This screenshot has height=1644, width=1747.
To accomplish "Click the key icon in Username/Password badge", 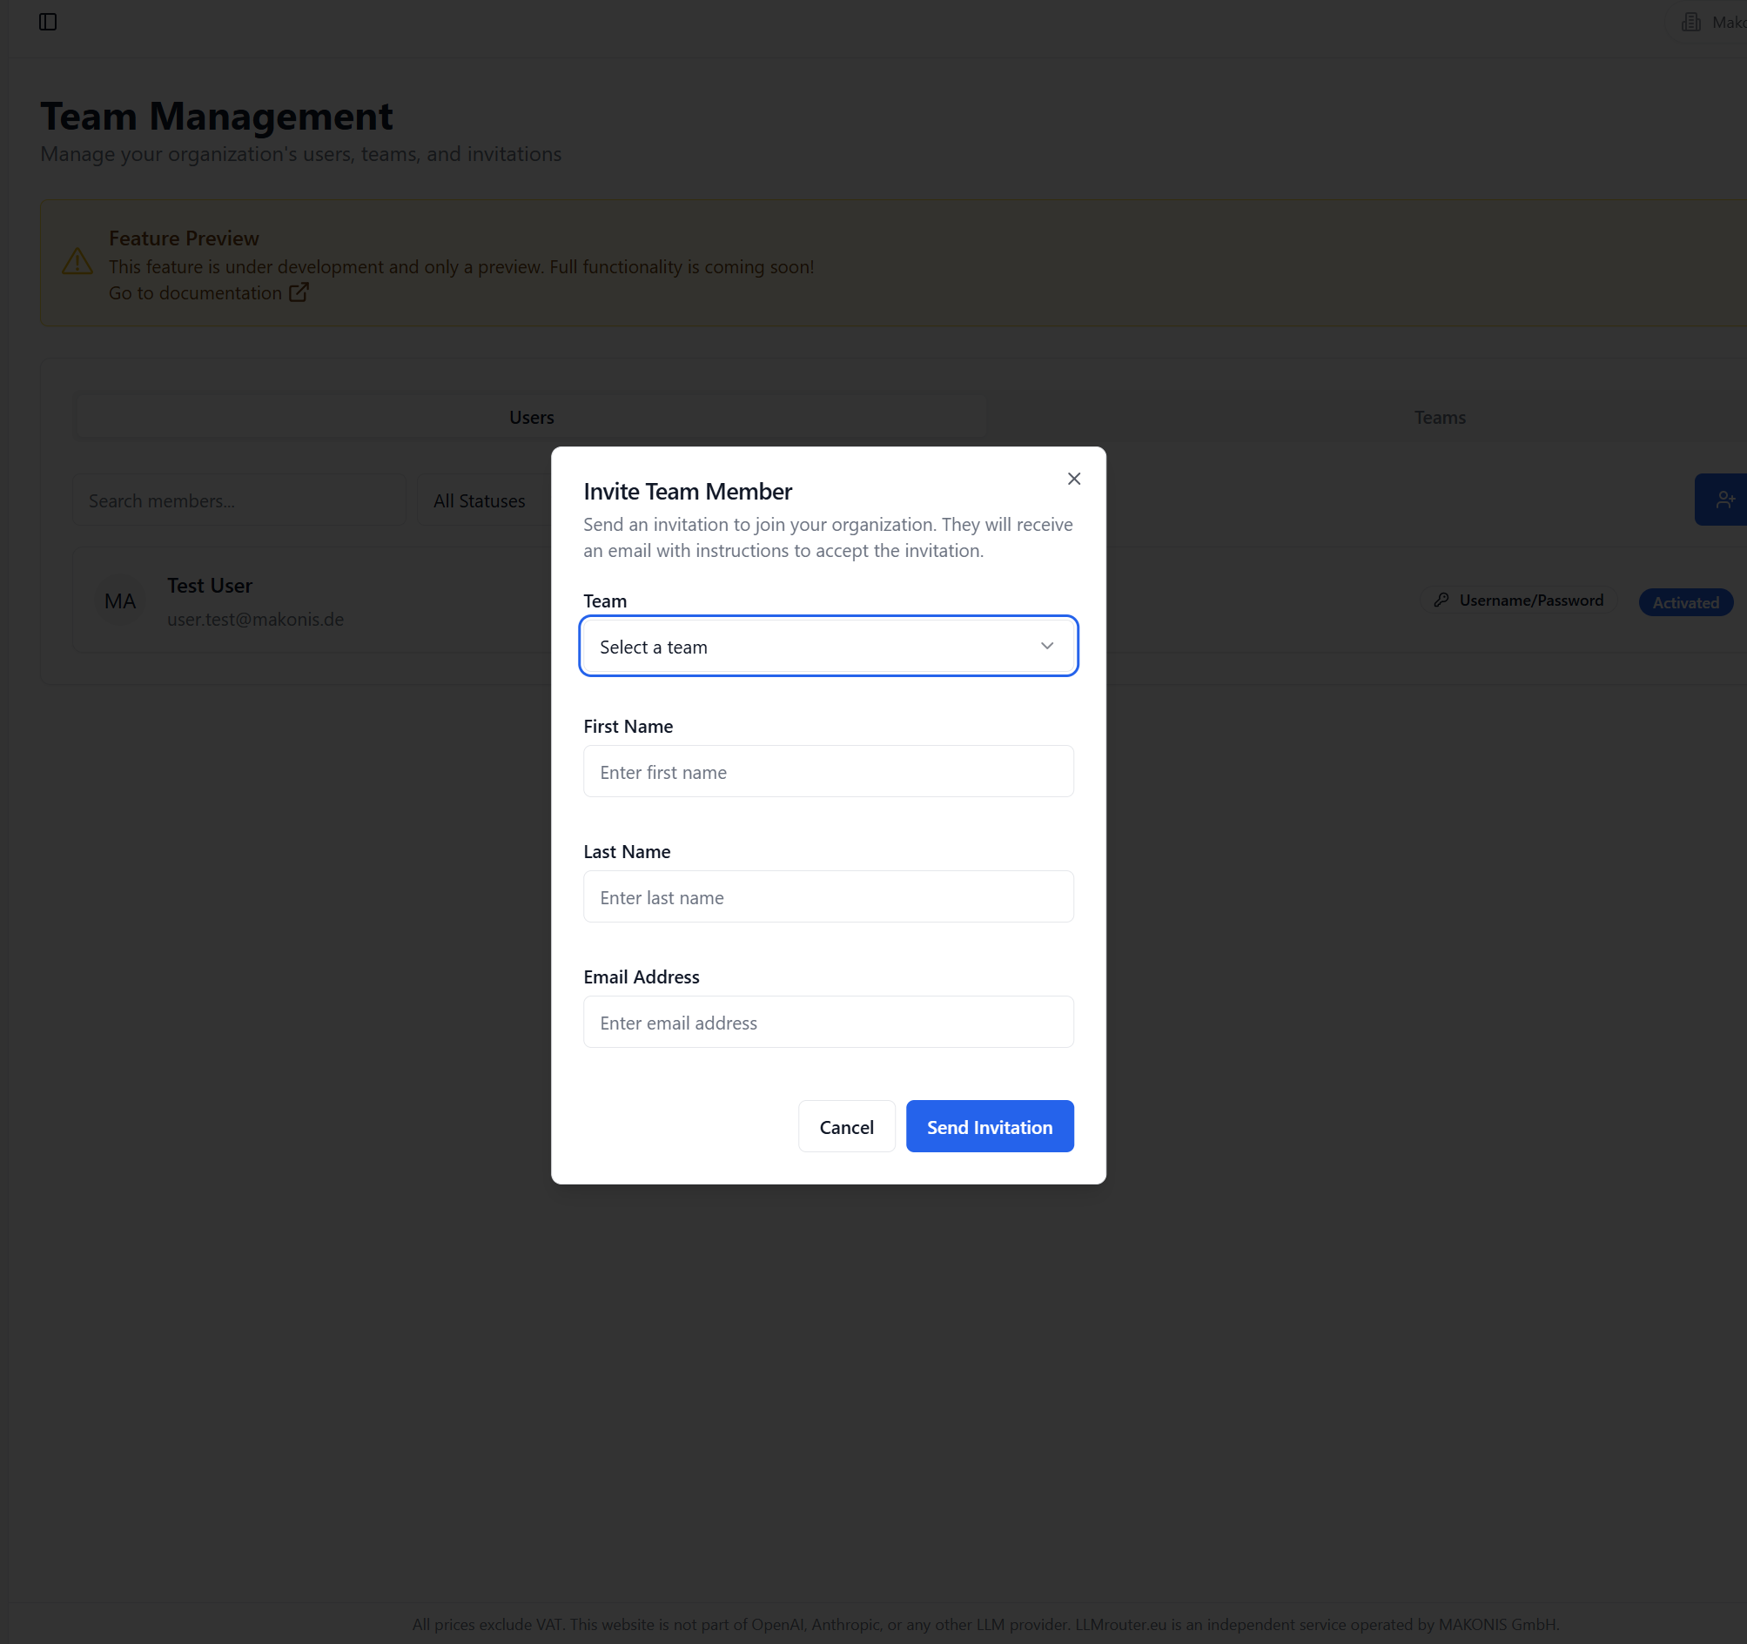I will coord(1441,601).
